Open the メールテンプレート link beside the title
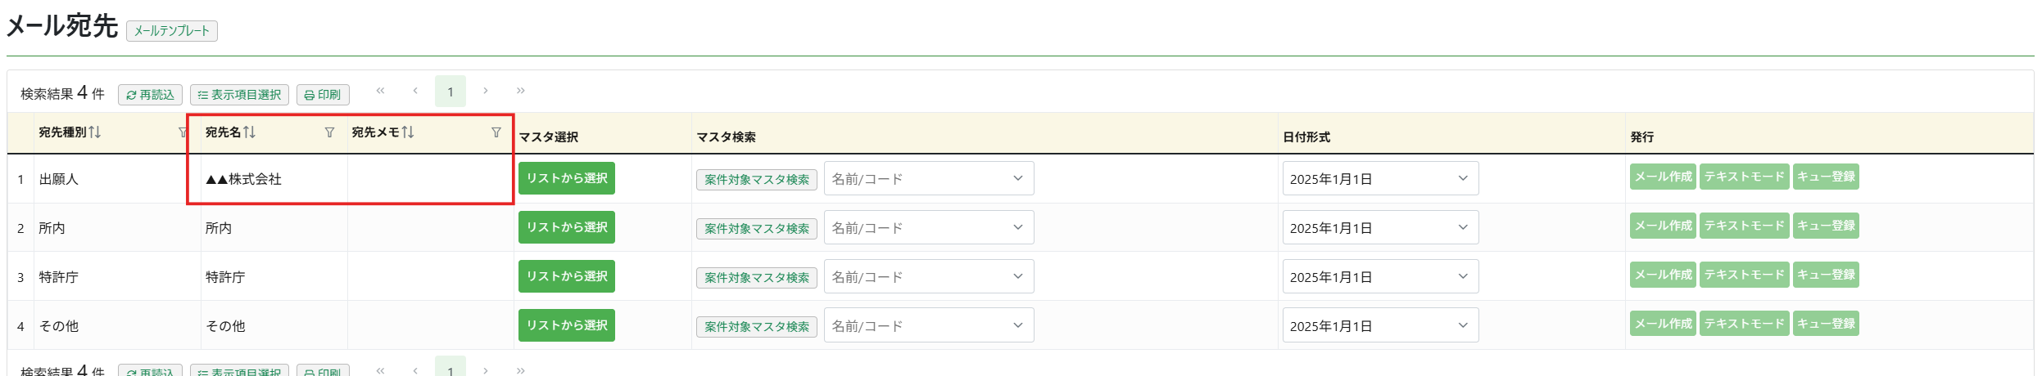Screen dimensions: 2042x376 (172, 31)
